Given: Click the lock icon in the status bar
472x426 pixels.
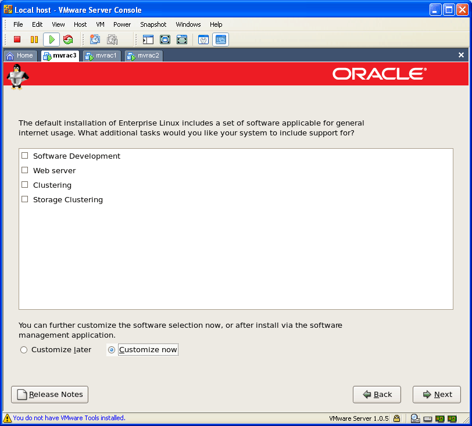Looking at the screenshot, I should click(396, 418).
